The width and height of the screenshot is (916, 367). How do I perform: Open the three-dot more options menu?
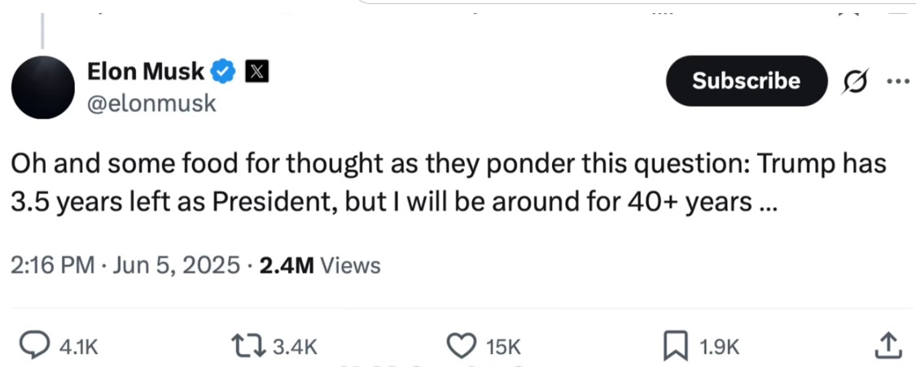pyautogui.click(x=898, y=81)
